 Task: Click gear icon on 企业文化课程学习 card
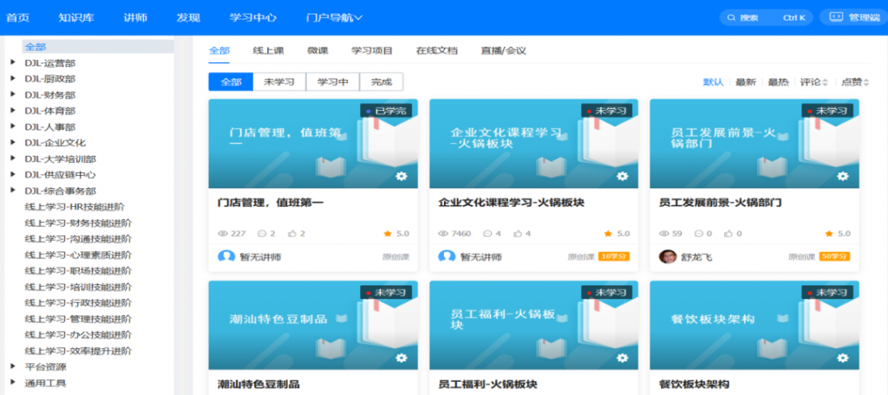coord(622,176)
